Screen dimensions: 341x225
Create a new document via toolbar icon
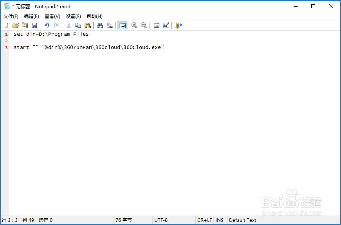coord(6,25)
